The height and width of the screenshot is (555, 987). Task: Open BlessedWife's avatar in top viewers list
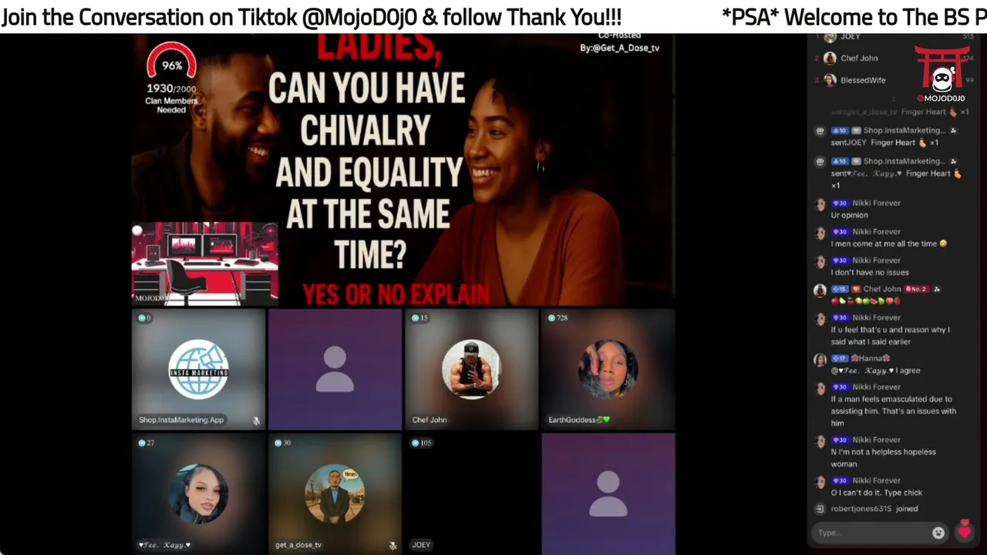(x=830, y=80)
